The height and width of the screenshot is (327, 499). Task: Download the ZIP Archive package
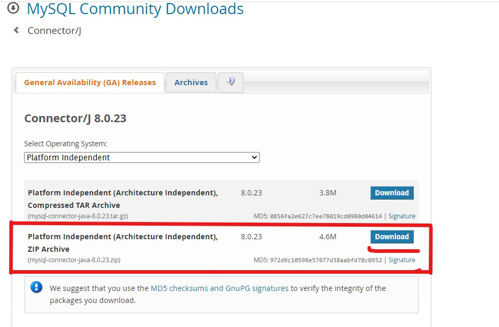[392, 237]
